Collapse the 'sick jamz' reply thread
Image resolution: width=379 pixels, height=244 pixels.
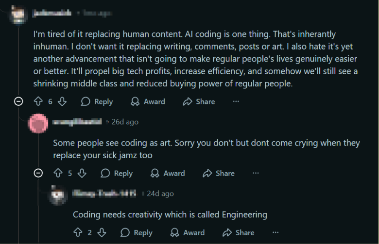click(x=38, y=173)
